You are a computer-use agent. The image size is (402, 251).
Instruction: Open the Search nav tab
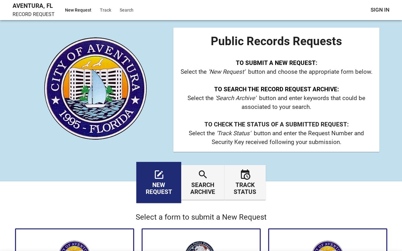(x=127, y=10)
